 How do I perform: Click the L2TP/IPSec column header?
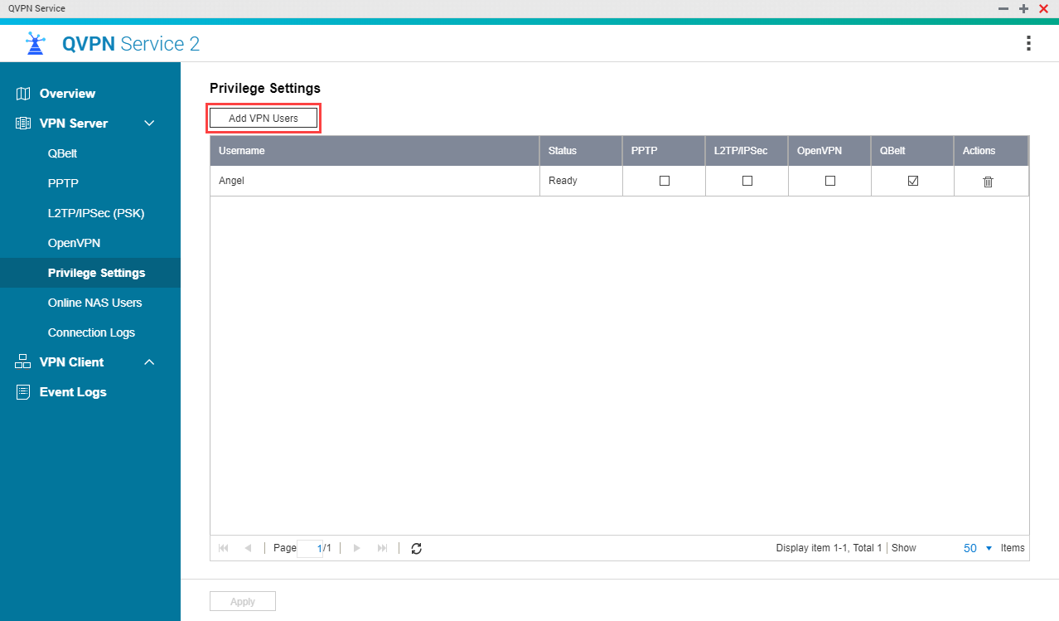[x=747, y=151]
